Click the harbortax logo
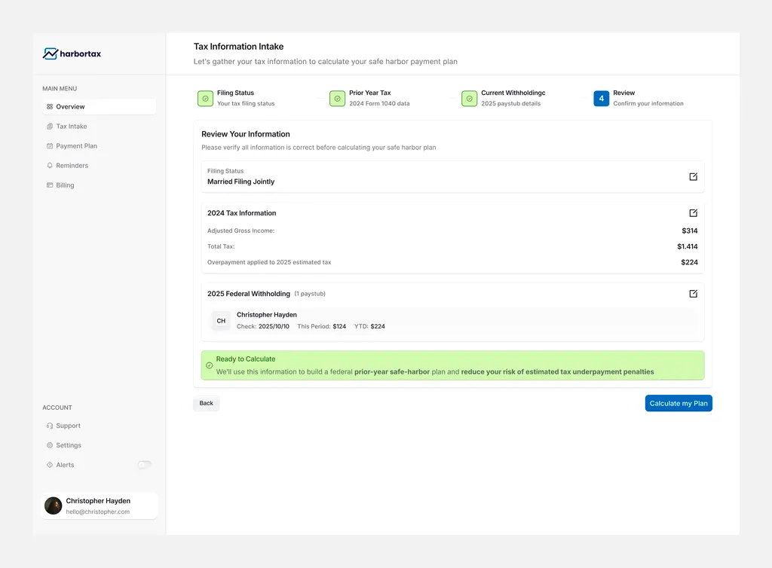The width and height of the screenshot is (772, 568). coord(72,53)
